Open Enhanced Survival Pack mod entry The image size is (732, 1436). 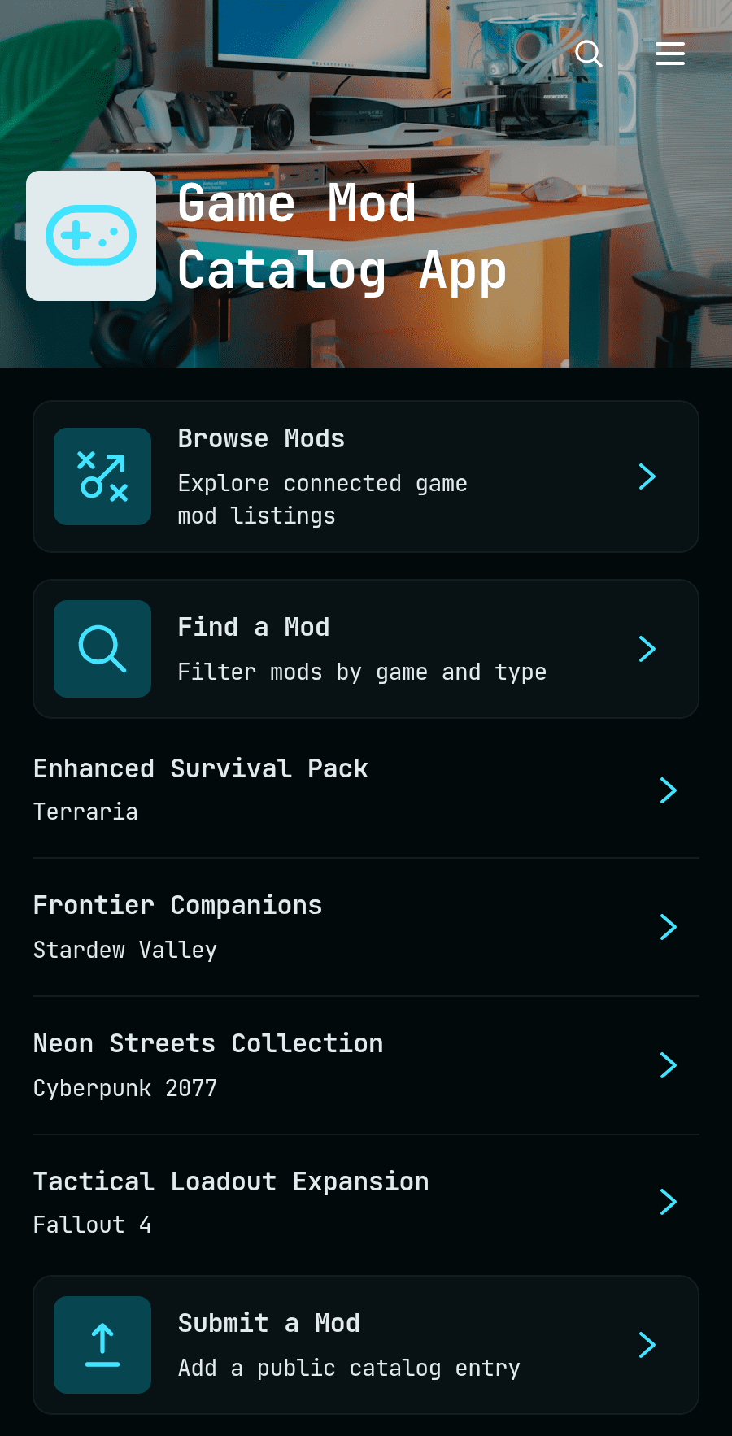click(366, 790)
